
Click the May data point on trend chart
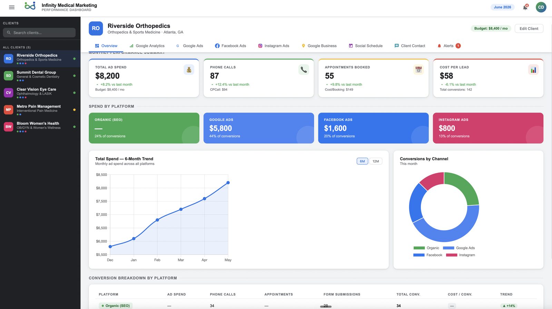point(228,183)
